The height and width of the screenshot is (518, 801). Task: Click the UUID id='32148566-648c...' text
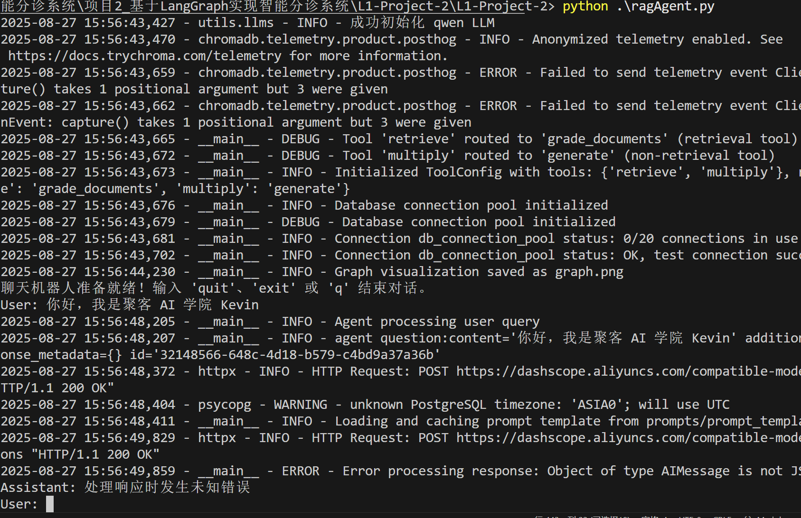pyautogui.click(x=285, y=355)
